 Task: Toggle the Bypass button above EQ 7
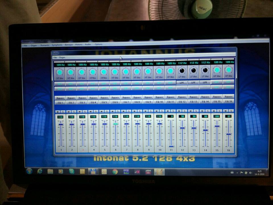(x=126, y=97)
